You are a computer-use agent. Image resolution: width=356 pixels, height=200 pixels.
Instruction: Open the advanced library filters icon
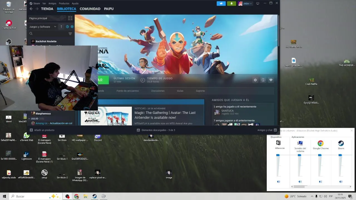[70, 34]
